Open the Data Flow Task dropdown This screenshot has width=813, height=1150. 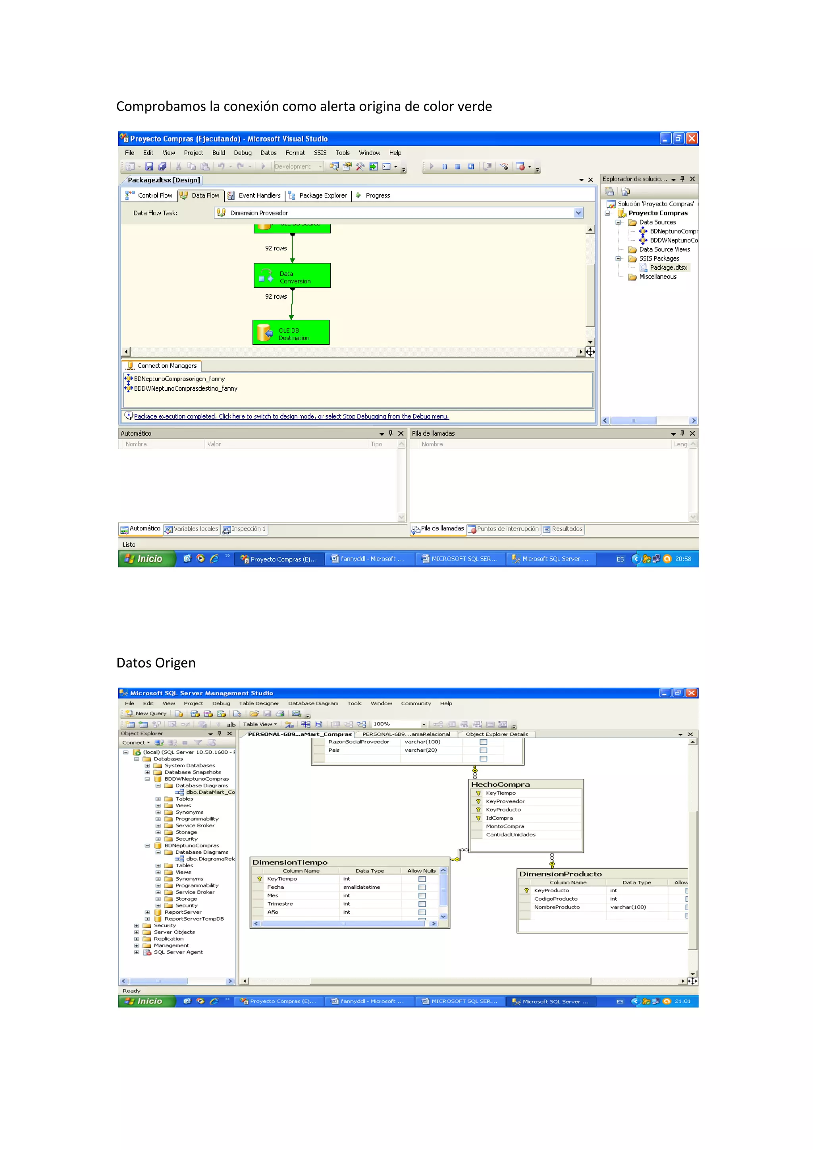tap(578, 213)
